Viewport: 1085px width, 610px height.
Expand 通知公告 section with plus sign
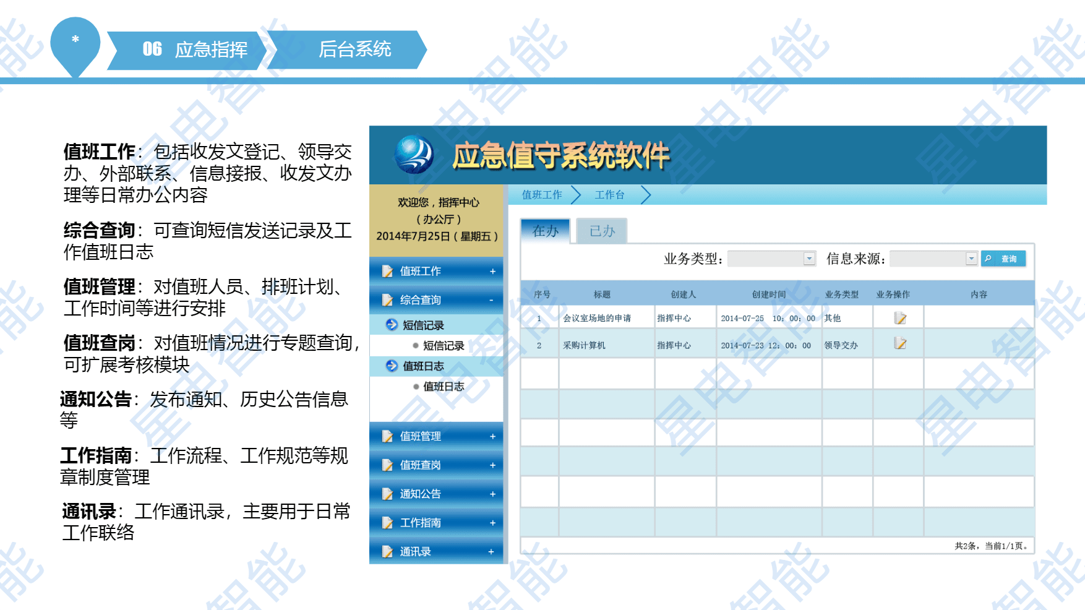(x=492, y=494)
